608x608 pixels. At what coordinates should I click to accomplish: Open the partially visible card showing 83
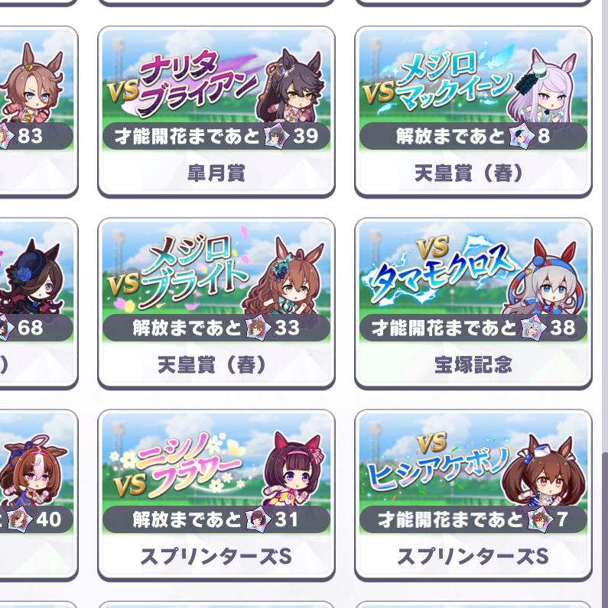38,112
